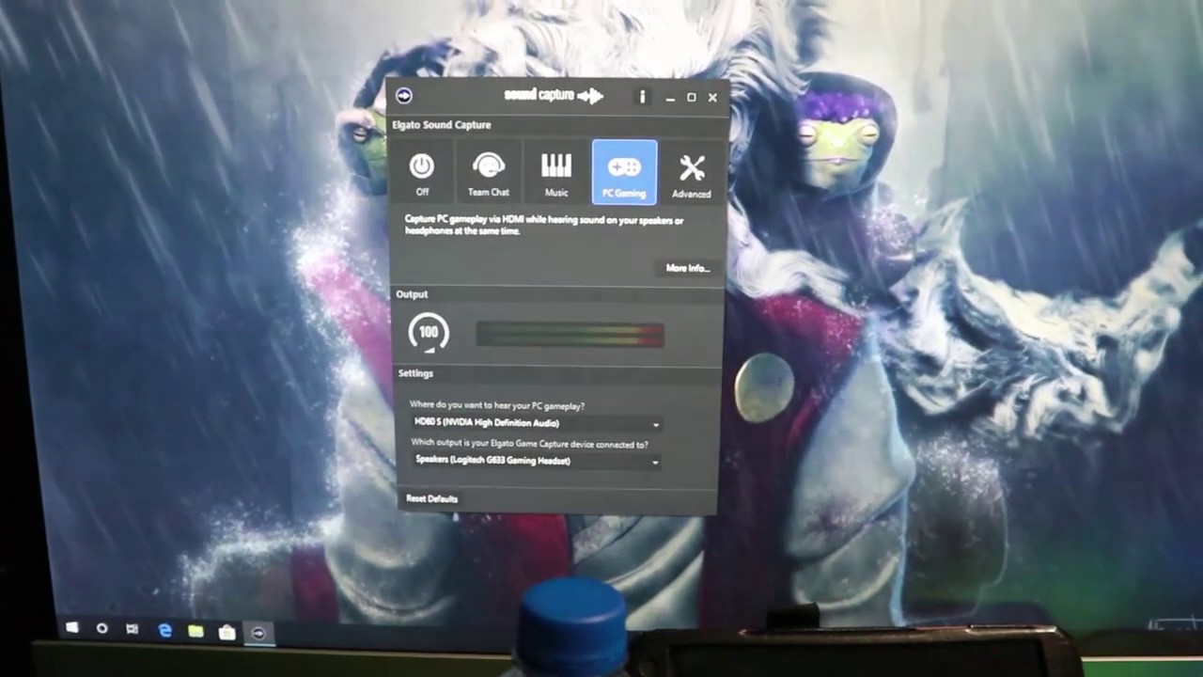Open the Speakers (Logitech G633 Gaming Headset) dropdown
This screenshot has height=677, width=1203.
(x=537, y=461)
